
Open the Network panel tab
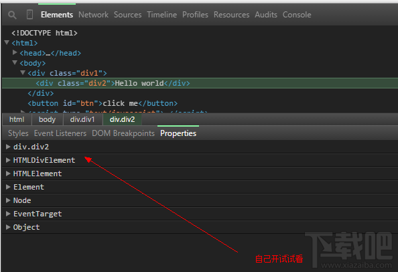[93, 15]
